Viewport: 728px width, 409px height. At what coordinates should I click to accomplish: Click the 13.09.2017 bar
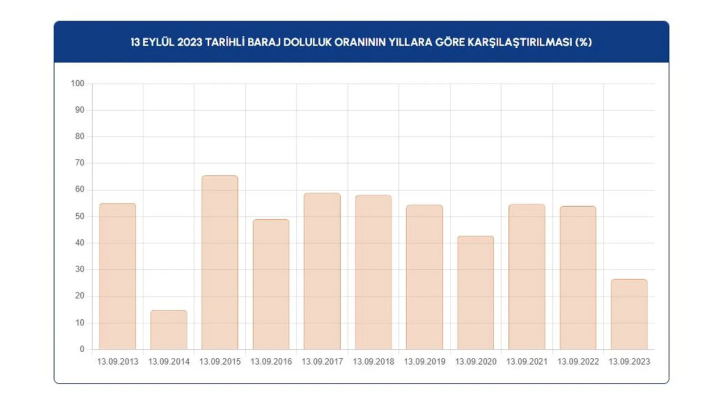[x=322, y=271]
